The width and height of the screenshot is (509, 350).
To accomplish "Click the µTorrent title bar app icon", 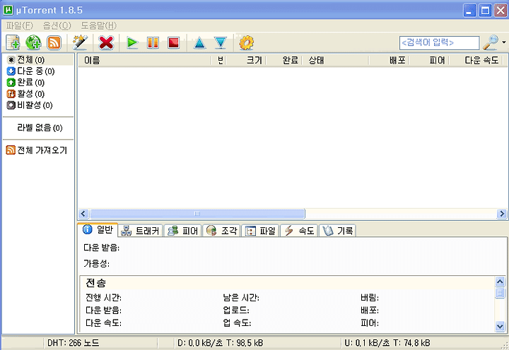I will click(x=8, y=10).
